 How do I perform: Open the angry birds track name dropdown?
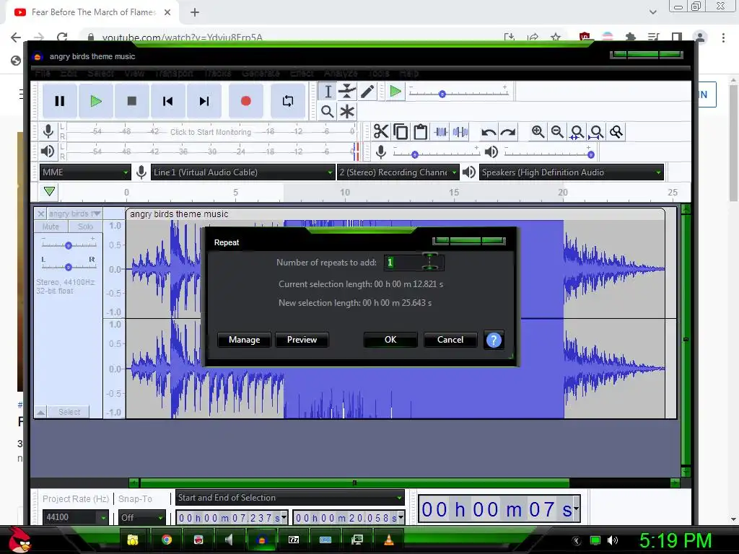(74, 214)
